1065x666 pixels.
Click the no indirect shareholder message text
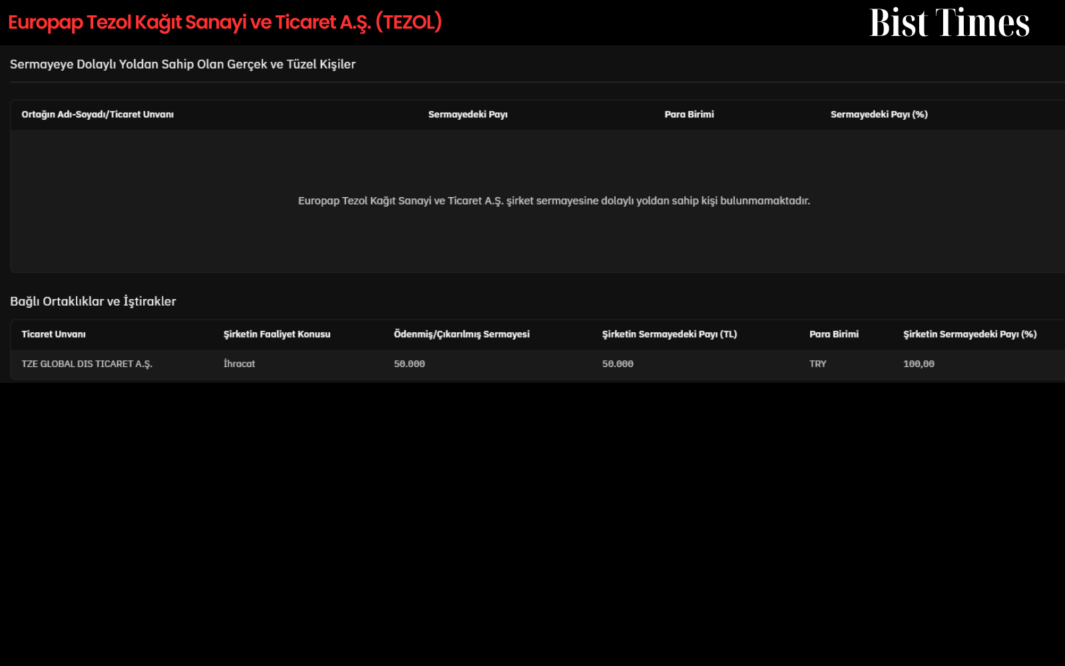click(x=554, y=200)
